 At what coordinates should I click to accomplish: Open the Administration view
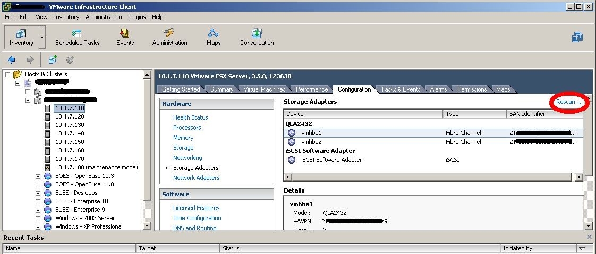coord(169,37)
